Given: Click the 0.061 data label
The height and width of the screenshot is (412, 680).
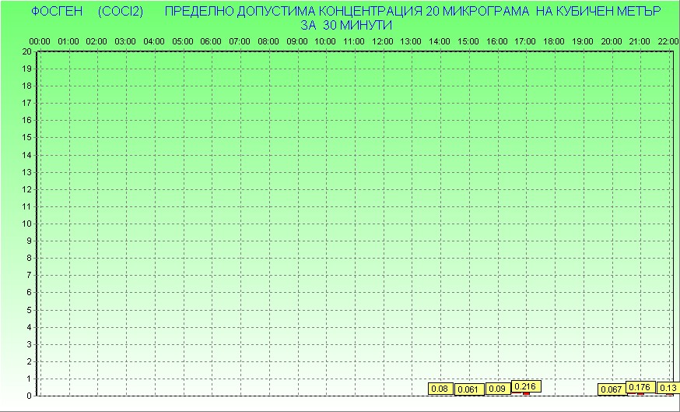Looking at the screenshot, I should (x=468, y=389).
